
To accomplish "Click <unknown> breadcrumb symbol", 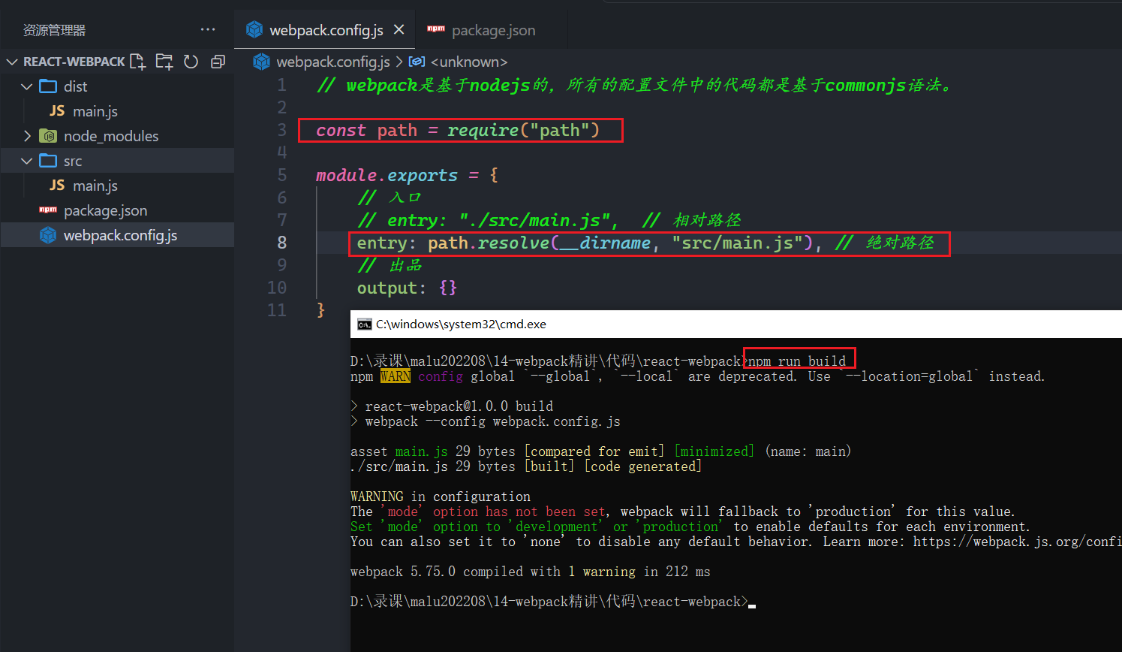I will 469,62.
